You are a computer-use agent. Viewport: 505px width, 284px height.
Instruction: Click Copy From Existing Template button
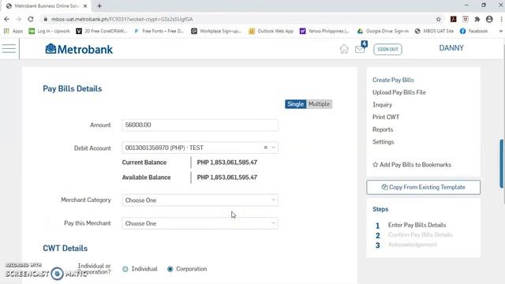tap(423, 187)
